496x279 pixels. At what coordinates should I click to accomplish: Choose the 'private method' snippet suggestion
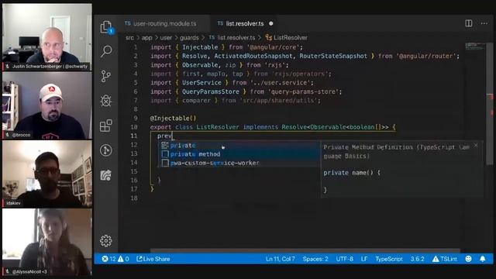point(239,154)
